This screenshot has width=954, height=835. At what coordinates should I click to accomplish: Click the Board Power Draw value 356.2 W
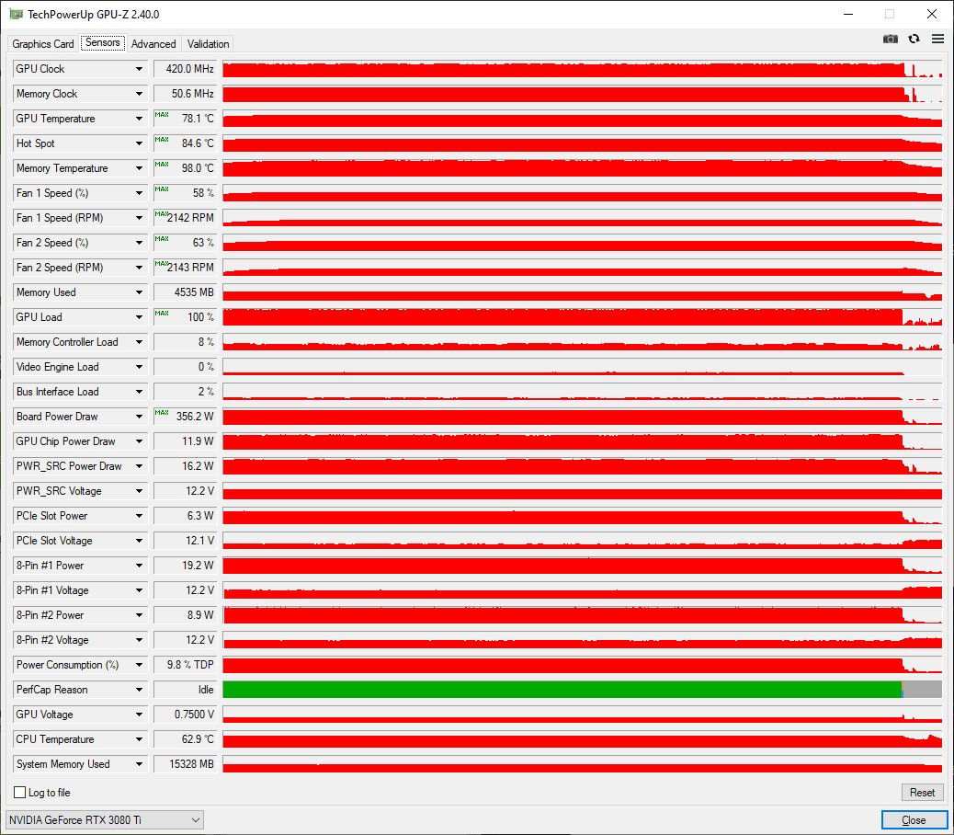(x=185, y=417)
